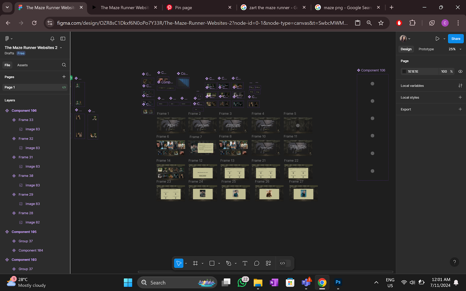
Task: Open the Chrome tab search dropdown
Action: coord(7,7)
